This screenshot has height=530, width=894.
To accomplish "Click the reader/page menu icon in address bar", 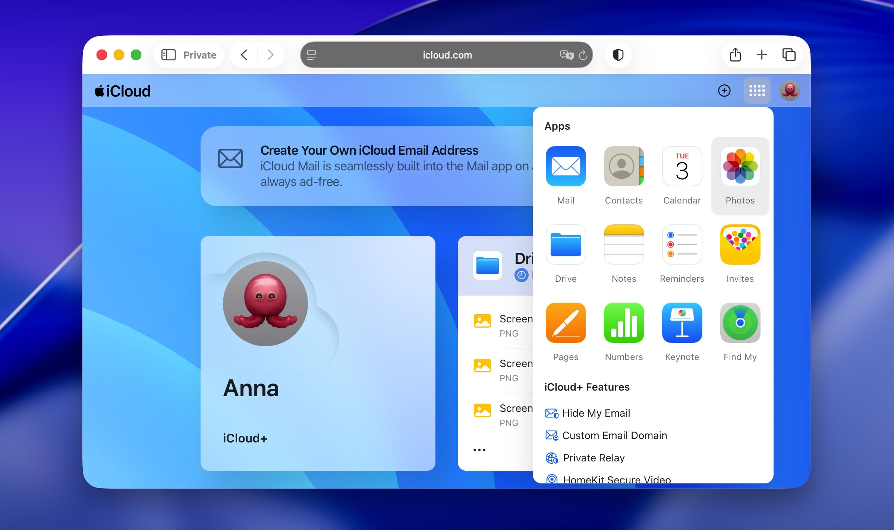I will pyautogui.click(x=311, y=55).
